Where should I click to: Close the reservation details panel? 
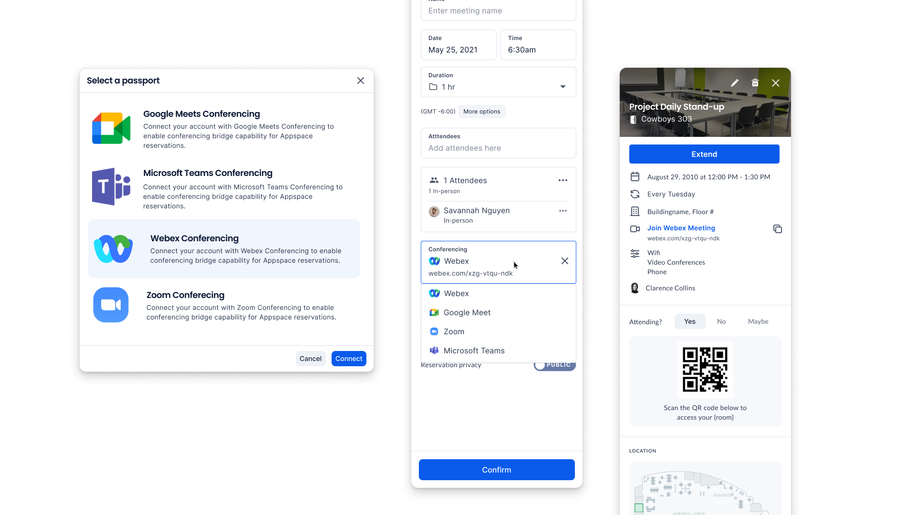click(776, 83)
